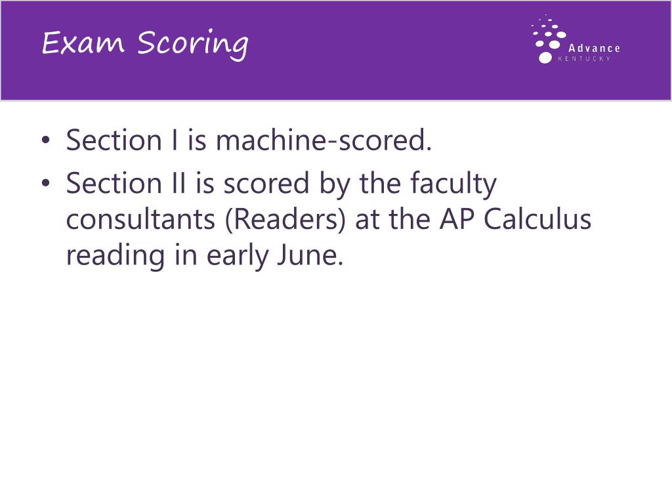Click the word "consultants" in the body text
Viewport: 672px width, 504px height.
tap(140, 219)
